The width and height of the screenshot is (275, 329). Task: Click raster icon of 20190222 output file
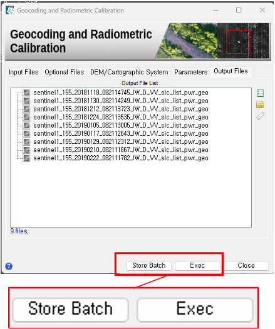point(26,158)
